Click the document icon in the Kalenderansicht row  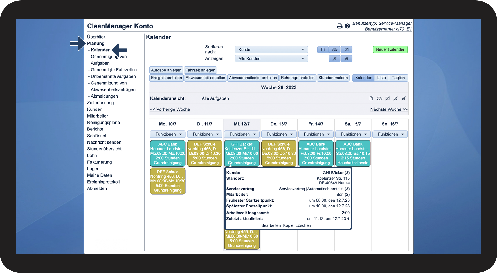pyautogui.click(x=371, y=98)
